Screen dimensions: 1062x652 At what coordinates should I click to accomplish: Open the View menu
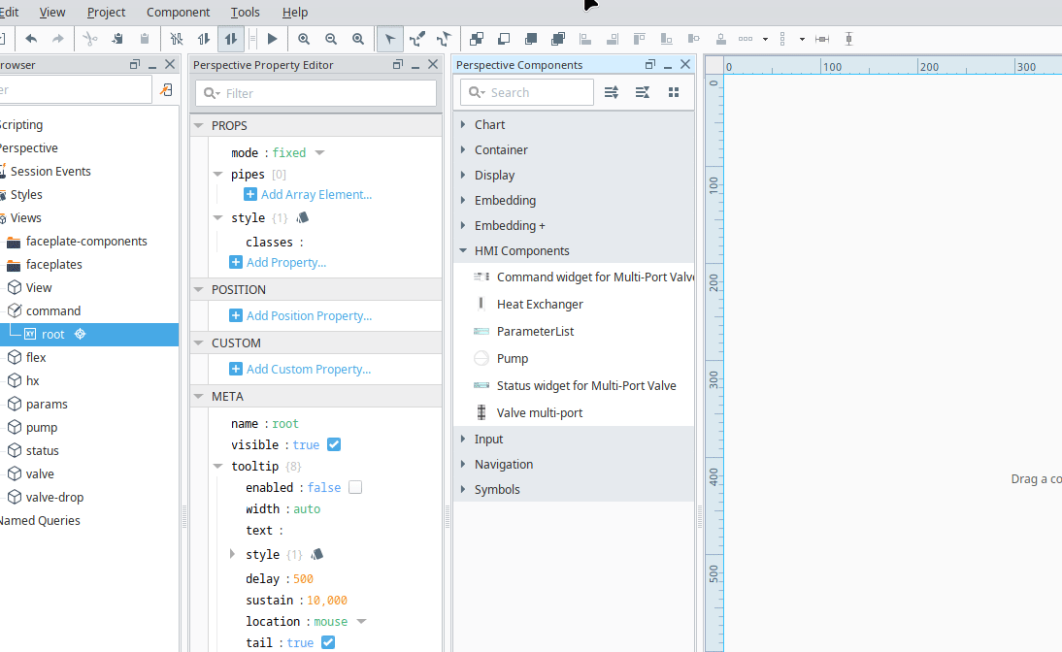52,13
